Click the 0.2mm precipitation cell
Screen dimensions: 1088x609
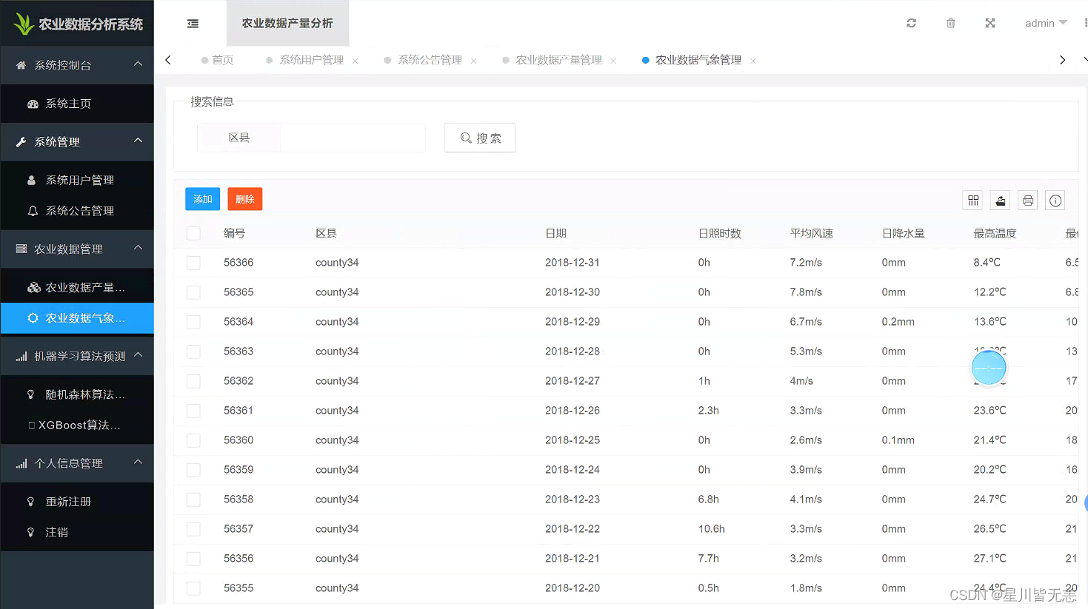point(898,322)
